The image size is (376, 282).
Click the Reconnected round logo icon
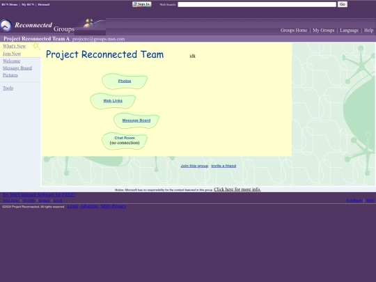click(6, 25)
